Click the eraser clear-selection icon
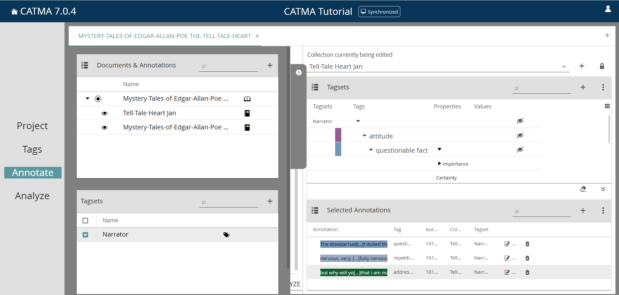The width and height of the screenshot is (619, 295). click(x=583, y=189)
